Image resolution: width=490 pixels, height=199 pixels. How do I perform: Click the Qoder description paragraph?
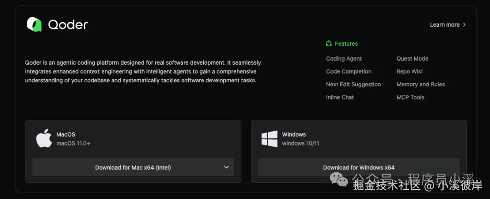coord(143,71)
